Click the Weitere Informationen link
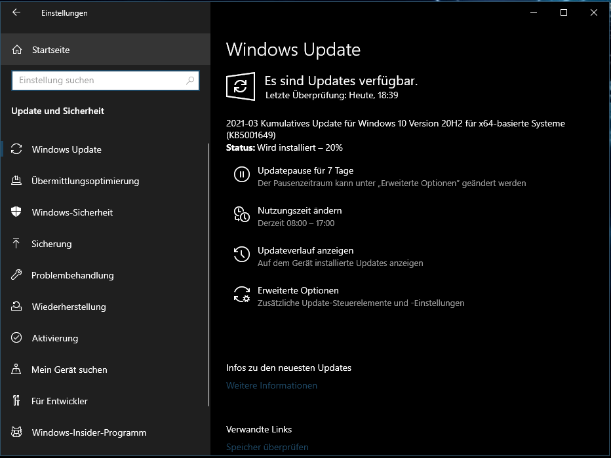611x458 pixels. (271, 385)
